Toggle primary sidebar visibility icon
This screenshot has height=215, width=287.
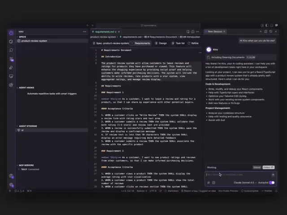[x=267, y=26]
